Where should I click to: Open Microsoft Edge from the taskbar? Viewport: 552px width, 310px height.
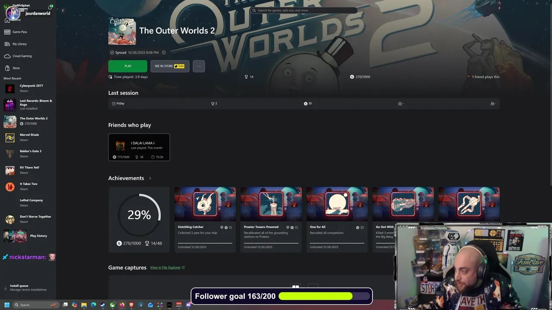point(94,305)
